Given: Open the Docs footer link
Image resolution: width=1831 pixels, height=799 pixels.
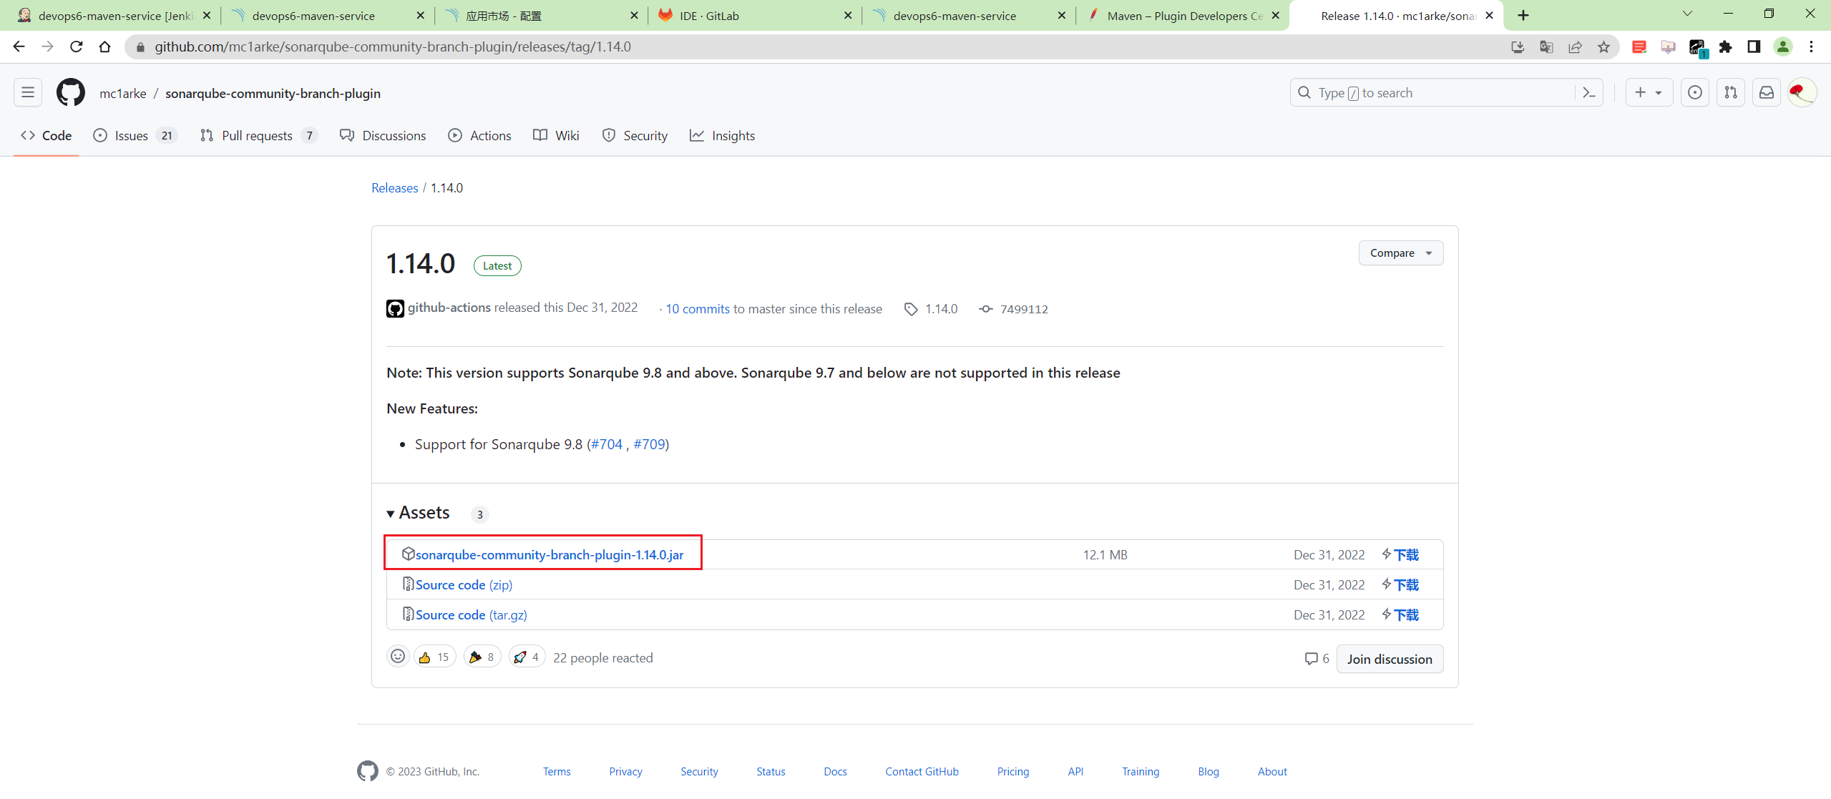Looking at the screenshot, I should [835, 771].
